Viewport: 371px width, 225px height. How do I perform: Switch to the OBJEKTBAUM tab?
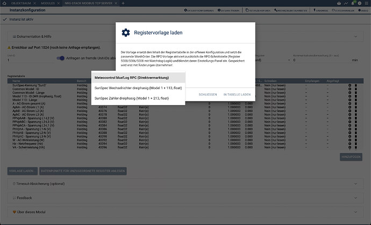point(22,3)
